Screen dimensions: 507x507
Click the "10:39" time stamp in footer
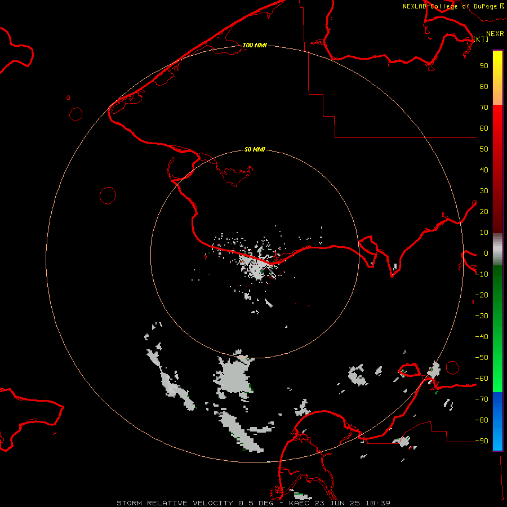pos(378,503)
